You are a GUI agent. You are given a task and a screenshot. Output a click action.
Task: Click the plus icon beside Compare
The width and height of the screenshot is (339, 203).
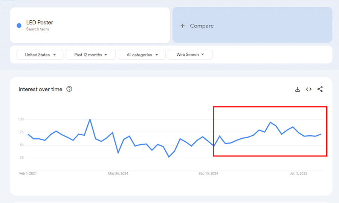183,26
